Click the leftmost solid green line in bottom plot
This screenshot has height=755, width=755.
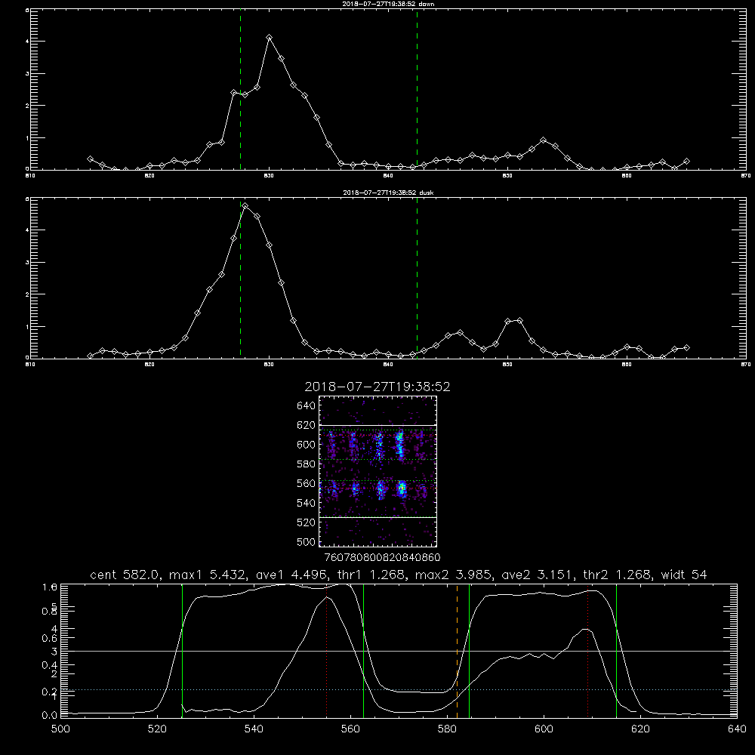182,650
